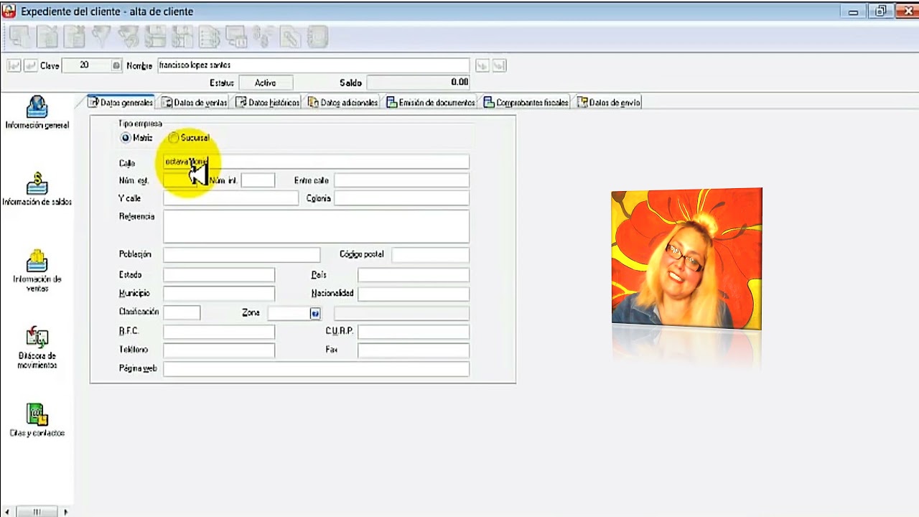Click the Clave field showing 20
The image size is (919, 517).
pyautogui.click(x=87, y=65)
